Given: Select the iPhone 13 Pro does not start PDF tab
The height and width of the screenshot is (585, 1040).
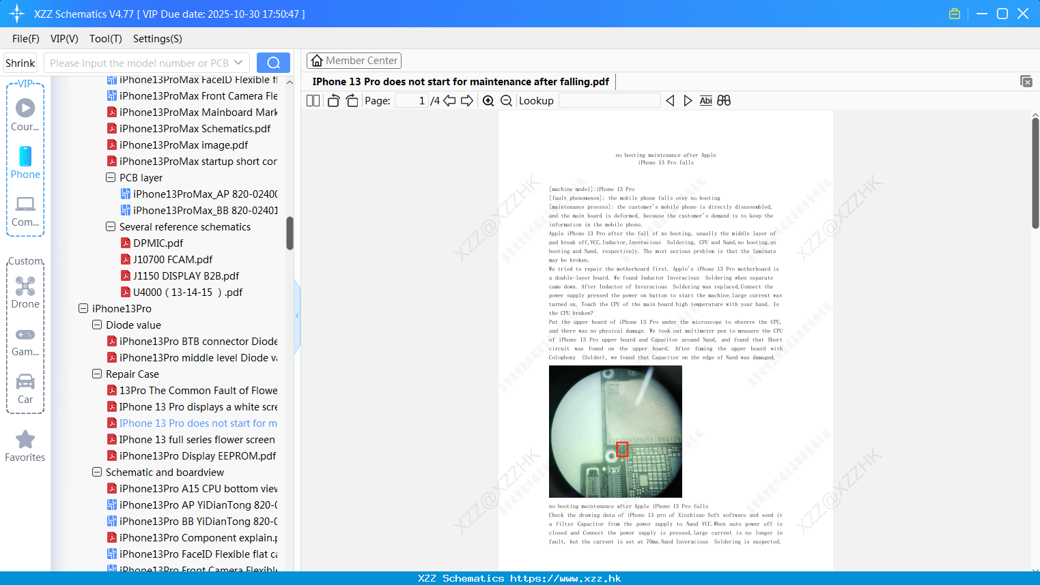Looking at the screenshot, I should (x=461, y=82).
